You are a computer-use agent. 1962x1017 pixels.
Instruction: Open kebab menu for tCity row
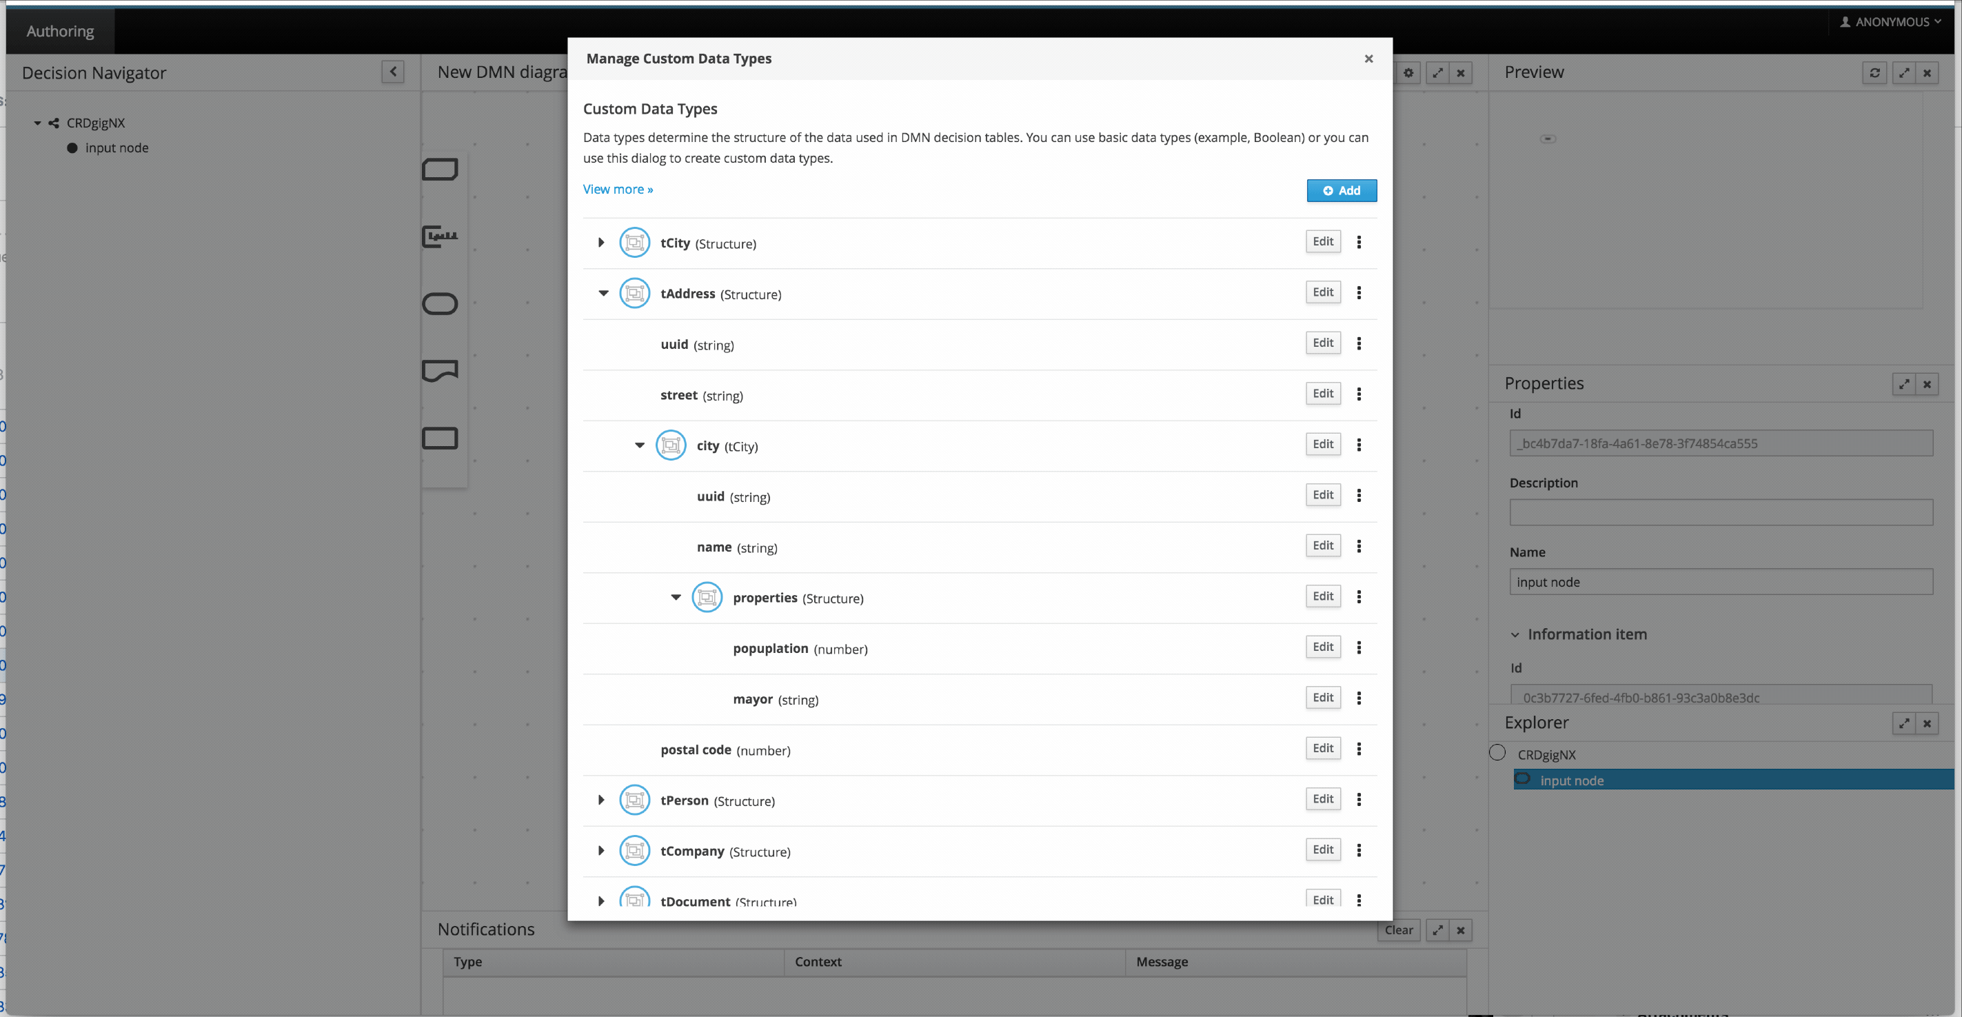pyautogui.click(x=1359, y=242)
